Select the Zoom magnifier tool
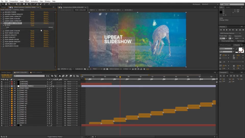The image size is (245, 138). [9, 4]
